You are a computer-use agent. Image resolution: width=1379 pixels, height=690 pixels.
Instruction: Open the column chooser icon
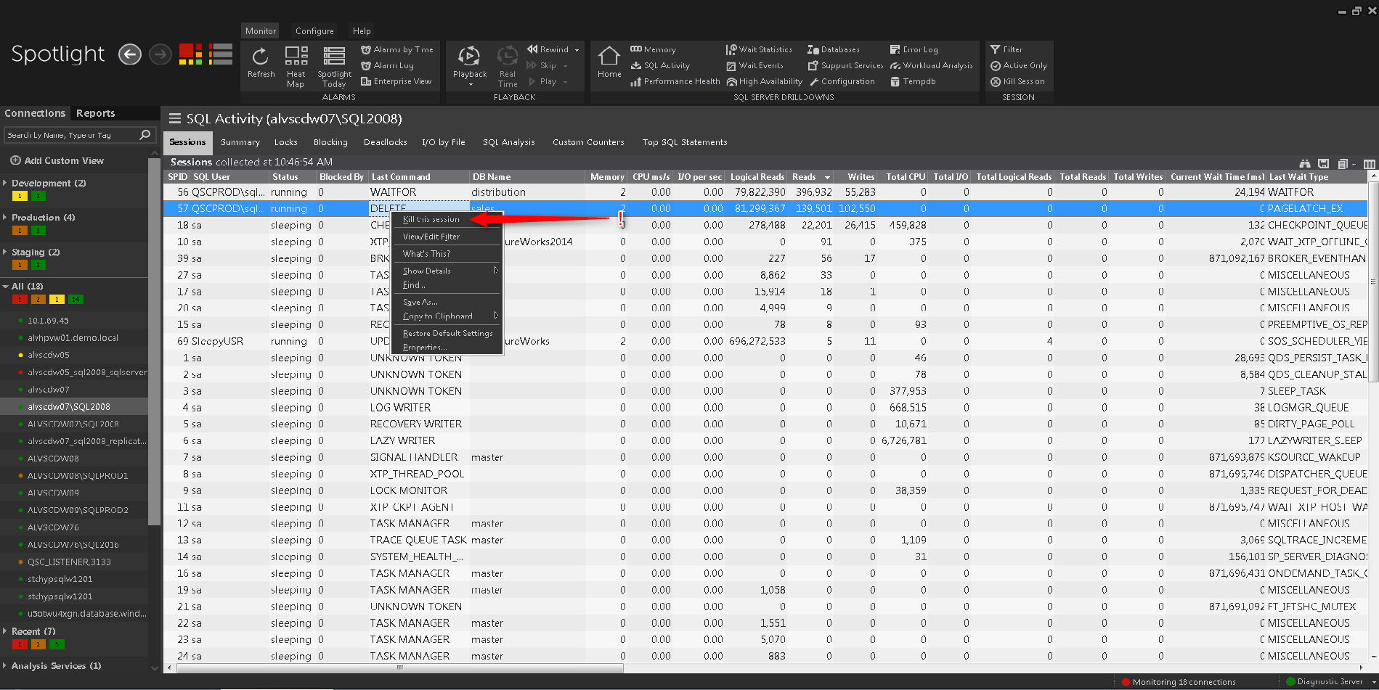pos(1369,164)
